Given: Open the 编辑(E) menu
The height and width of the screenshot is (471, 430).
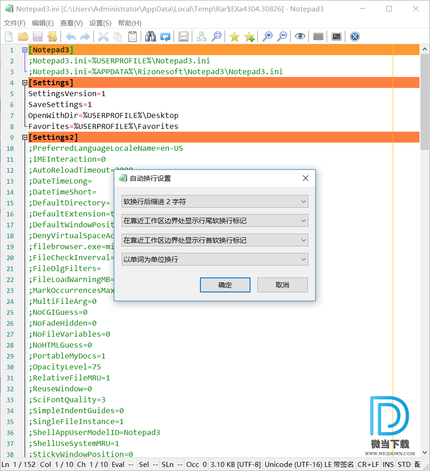Looking at the screenshot, I should coord(42,23).
